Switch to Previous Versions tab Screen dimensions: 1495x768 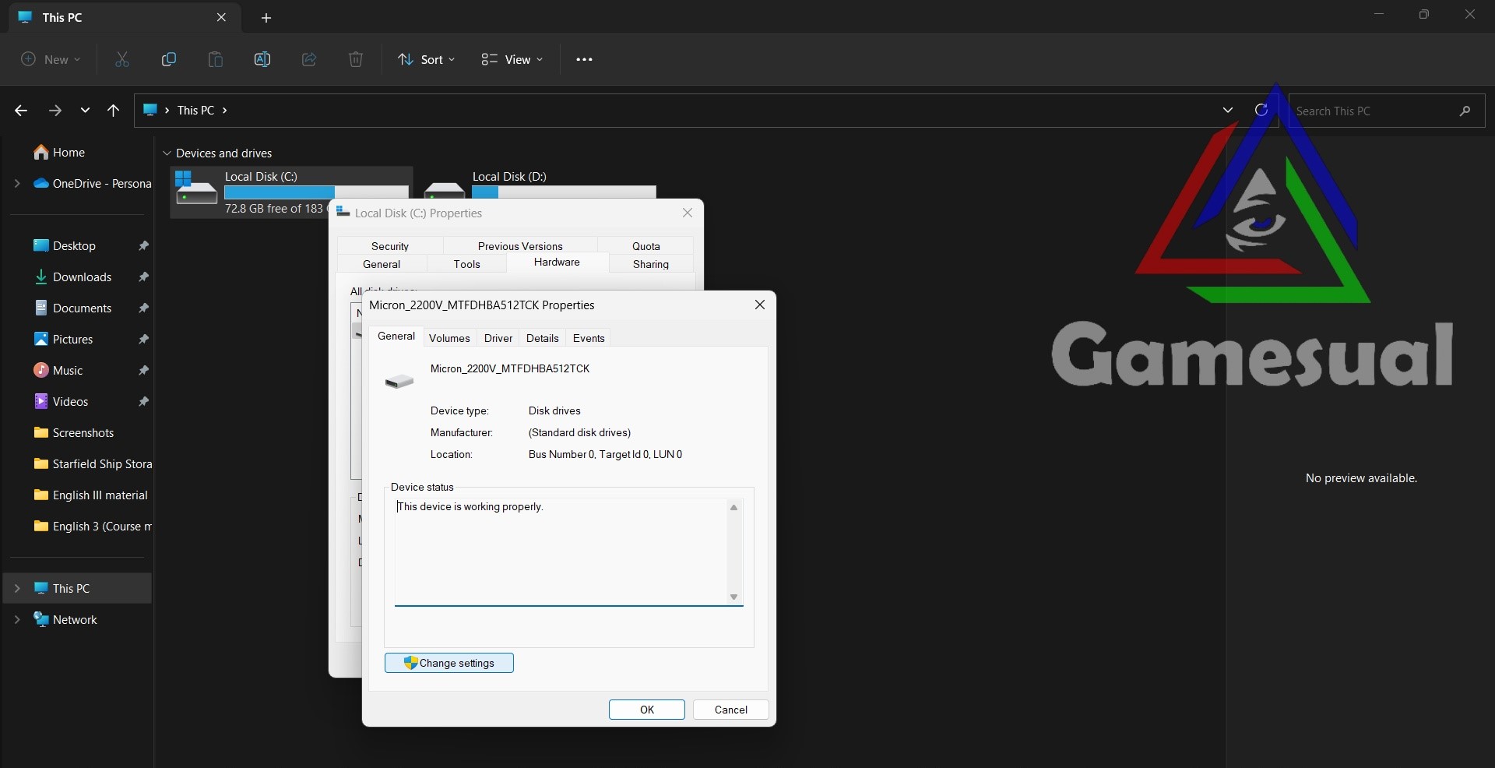point(520,246)
